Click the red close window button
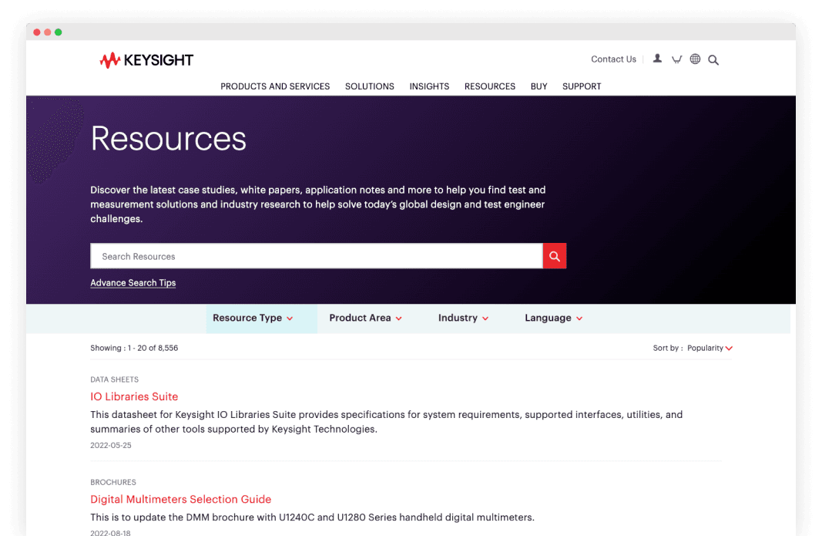This screenshot has width=822, height=536. [x=37, y=32]
